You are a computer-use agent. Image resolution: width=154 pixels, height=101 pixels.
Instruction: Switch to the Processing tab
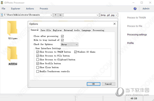(98, 30)
